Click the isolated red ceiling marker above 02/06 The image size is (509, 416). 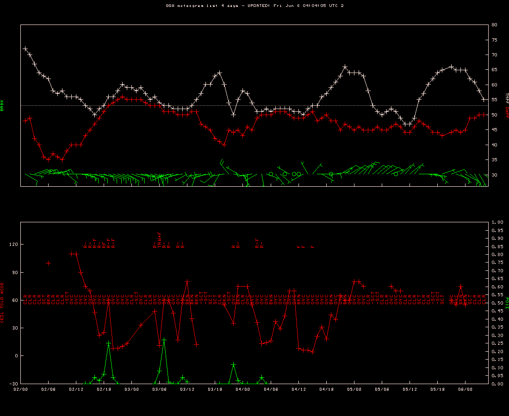(49, 263)
